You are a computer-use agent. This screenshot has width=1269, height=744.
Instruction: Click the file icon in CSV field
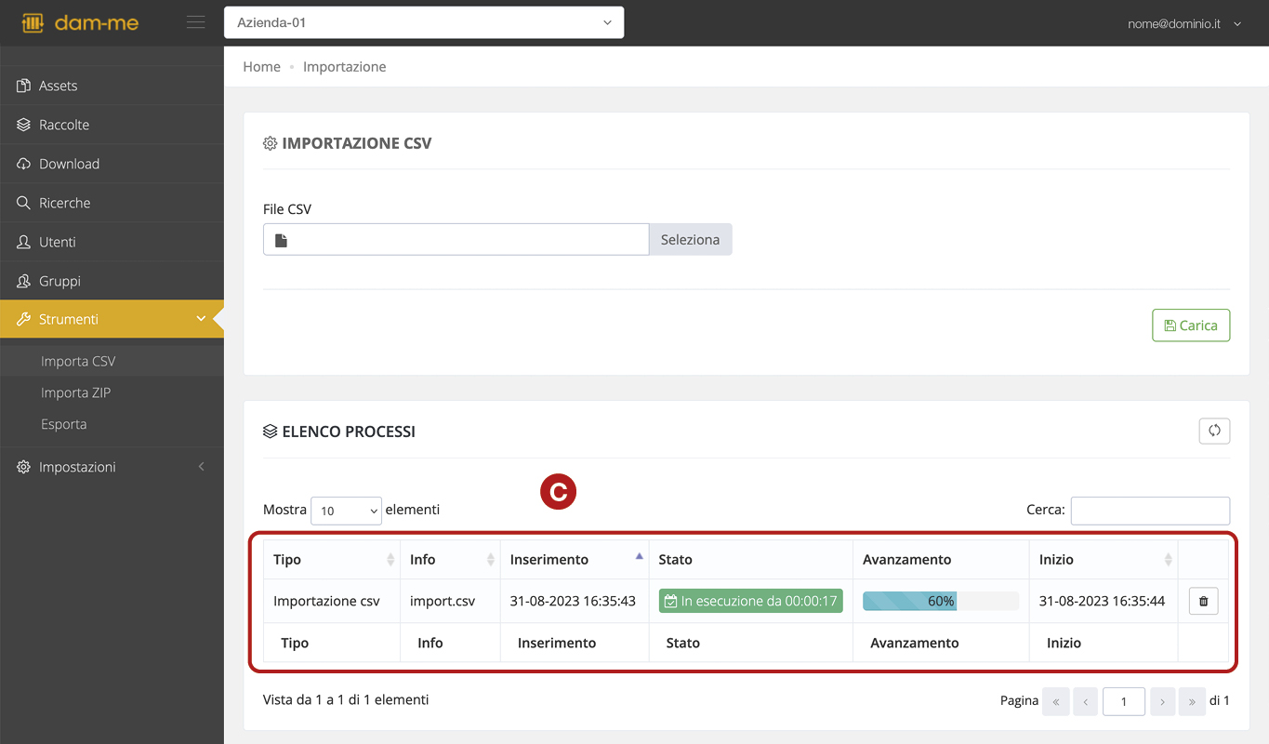point(281,240)
